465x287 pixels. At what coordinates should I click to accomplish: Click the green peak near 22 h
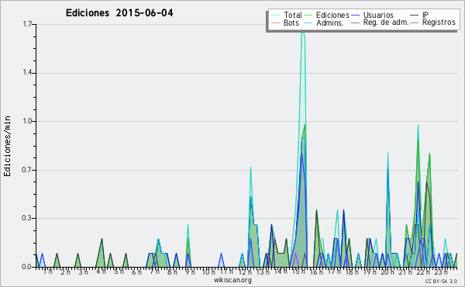click(x=418, y=140)
